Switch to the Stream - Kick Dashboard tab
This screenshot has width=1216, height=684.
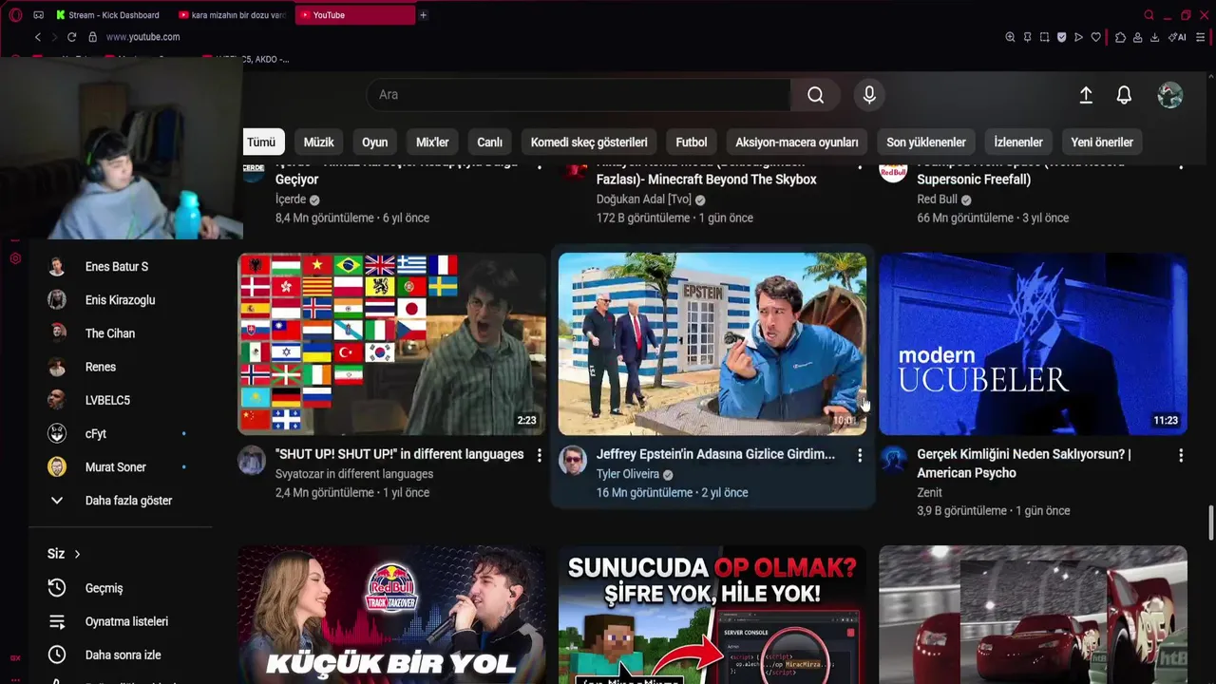point(106,15)
